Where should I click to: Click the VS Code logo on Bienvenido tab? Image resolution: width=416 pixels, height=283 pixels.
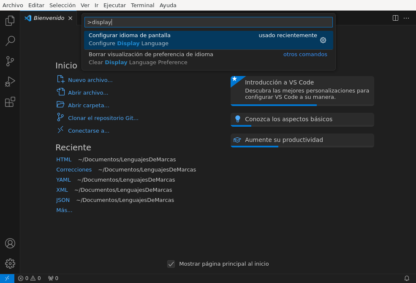[x=28, y=18]
